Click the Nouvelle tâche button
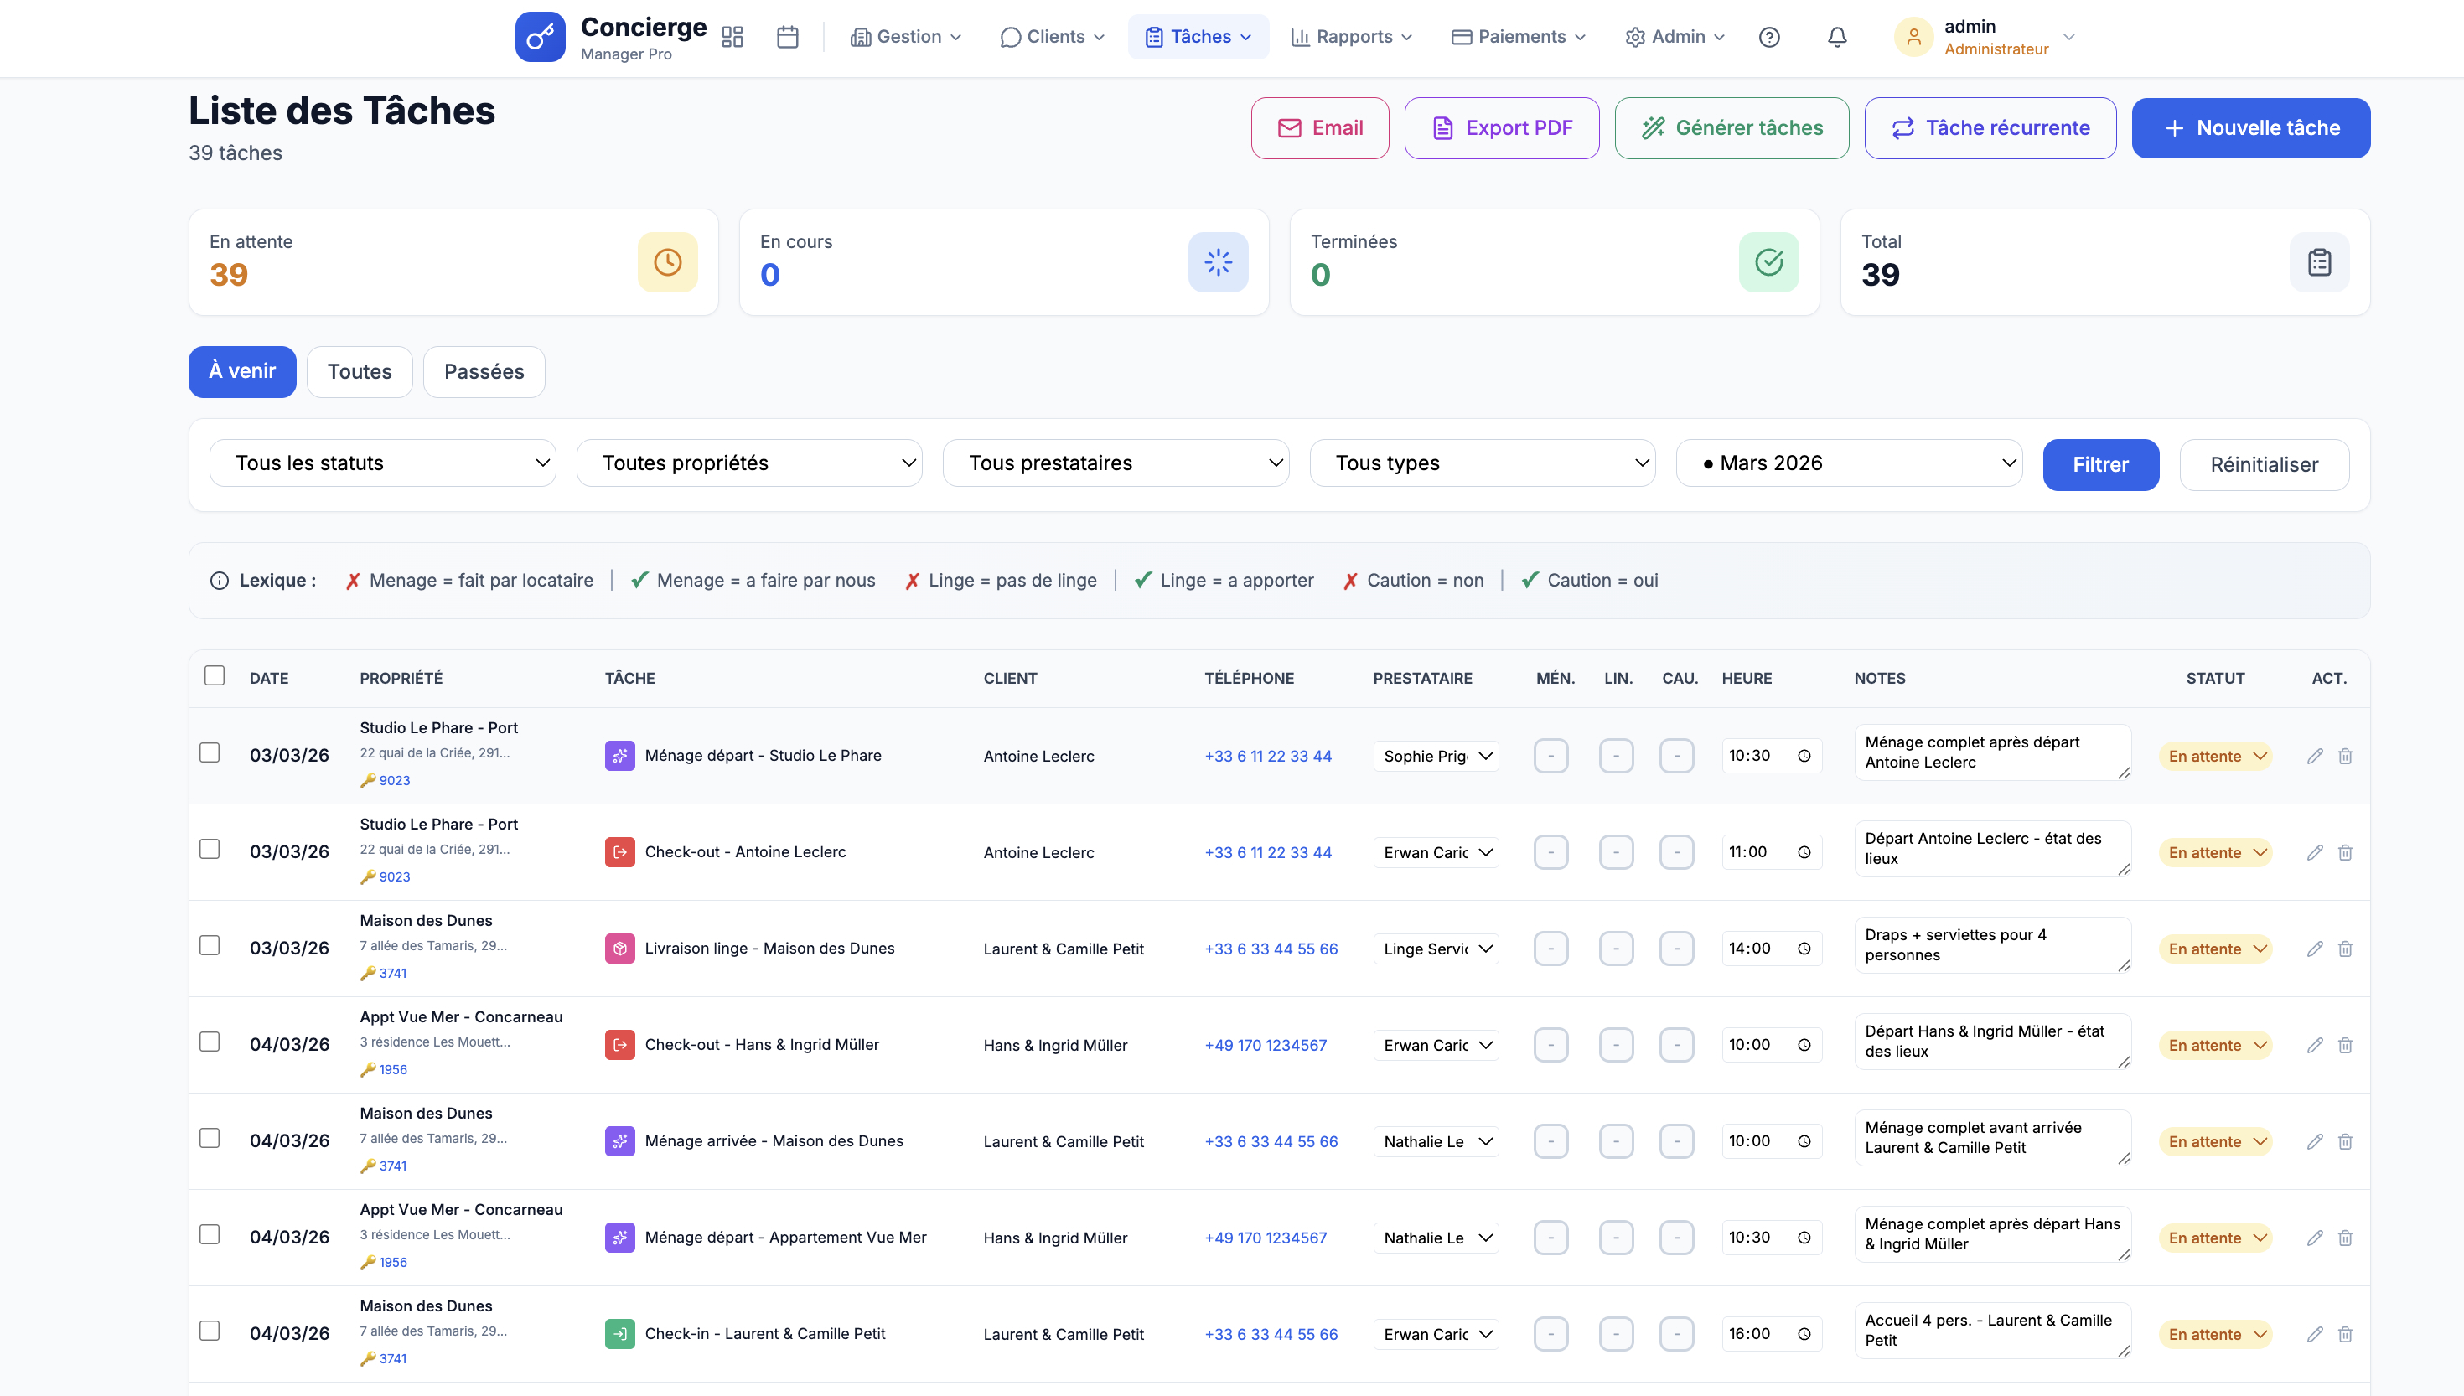 tap(2250, 128)
